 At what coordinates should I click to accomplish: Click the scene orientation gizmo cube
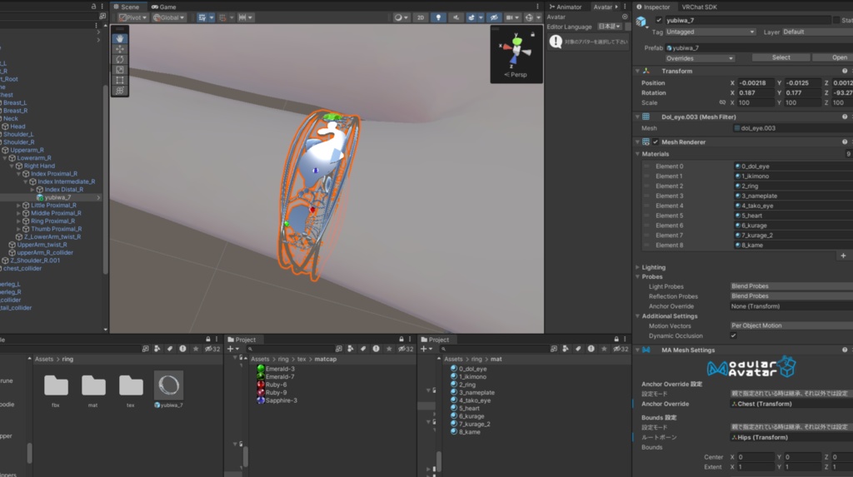pyautogui.click(x=516, y=50)
